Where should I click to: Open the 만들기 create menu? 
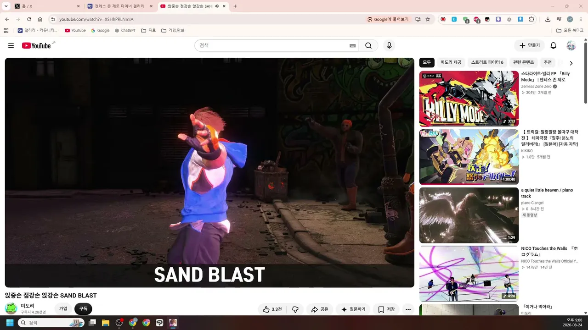[529, 45]
